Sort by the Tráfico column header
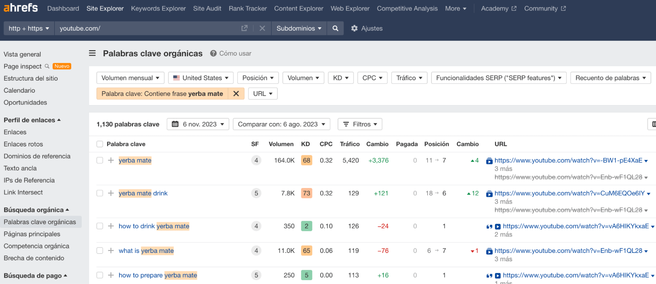The width and height of the screenshot is (656, 284). coord(350,144)
